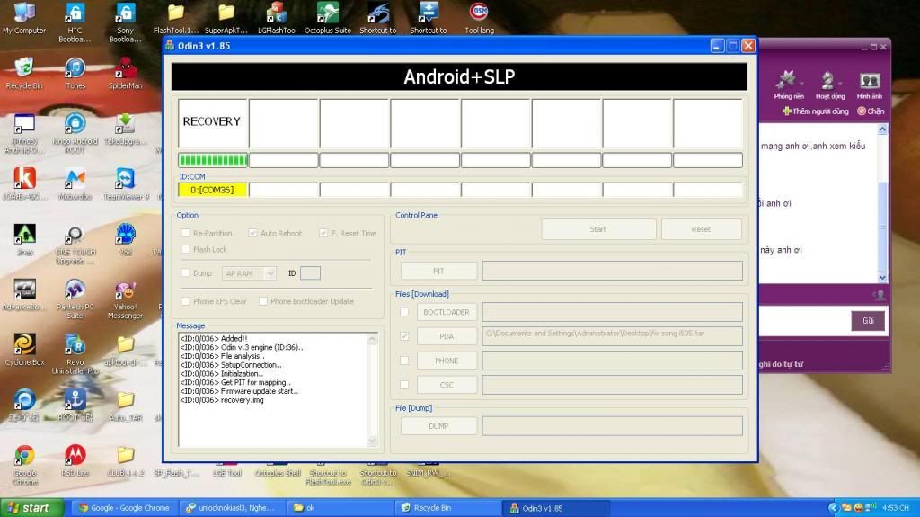Click the RECOVERY progress bar
This screenshot has height=517, width=920.
click(213, 160)
